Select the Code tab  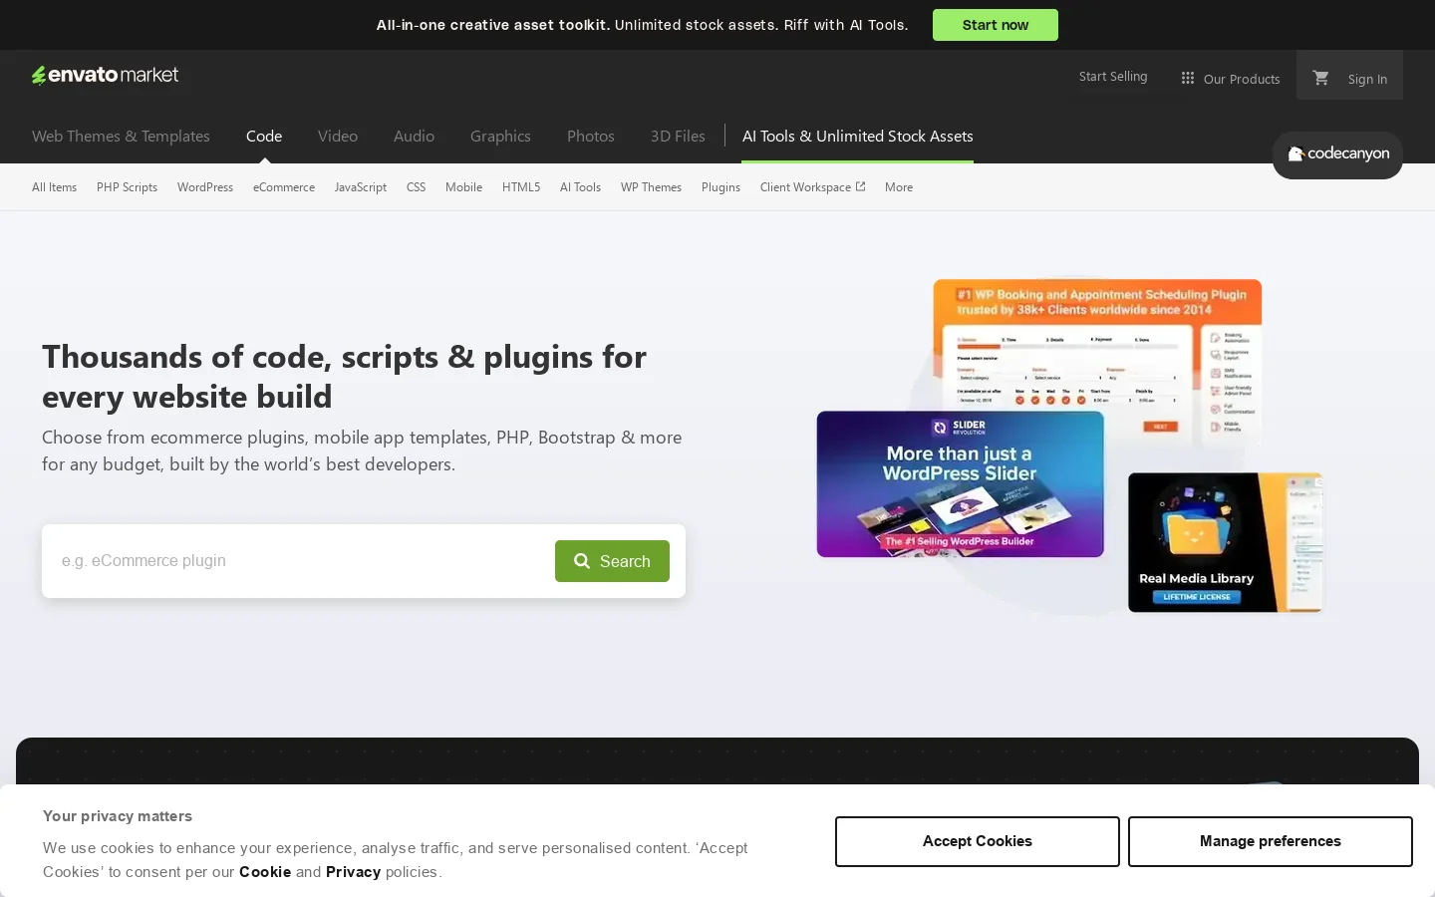tap(264, 136)
